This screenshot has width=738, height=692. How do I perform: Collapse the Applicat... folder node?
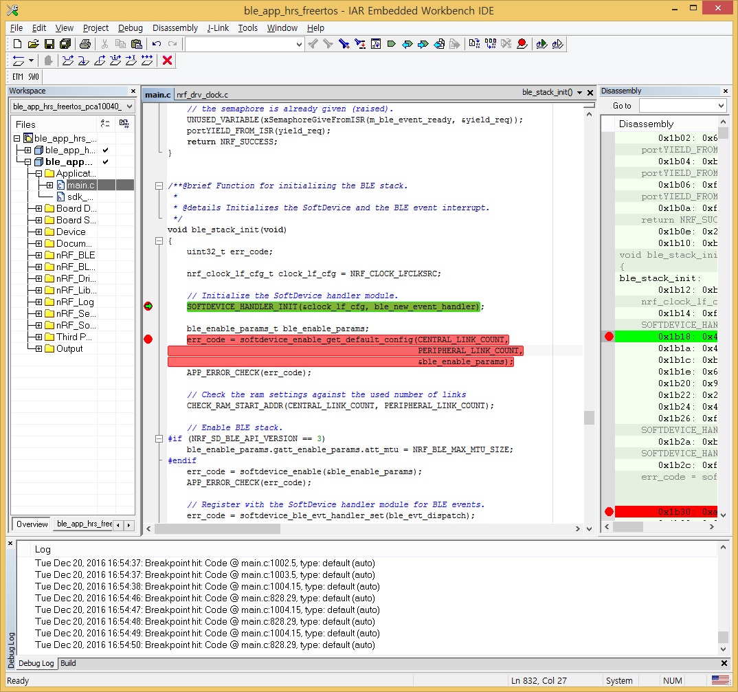[38, 174]
